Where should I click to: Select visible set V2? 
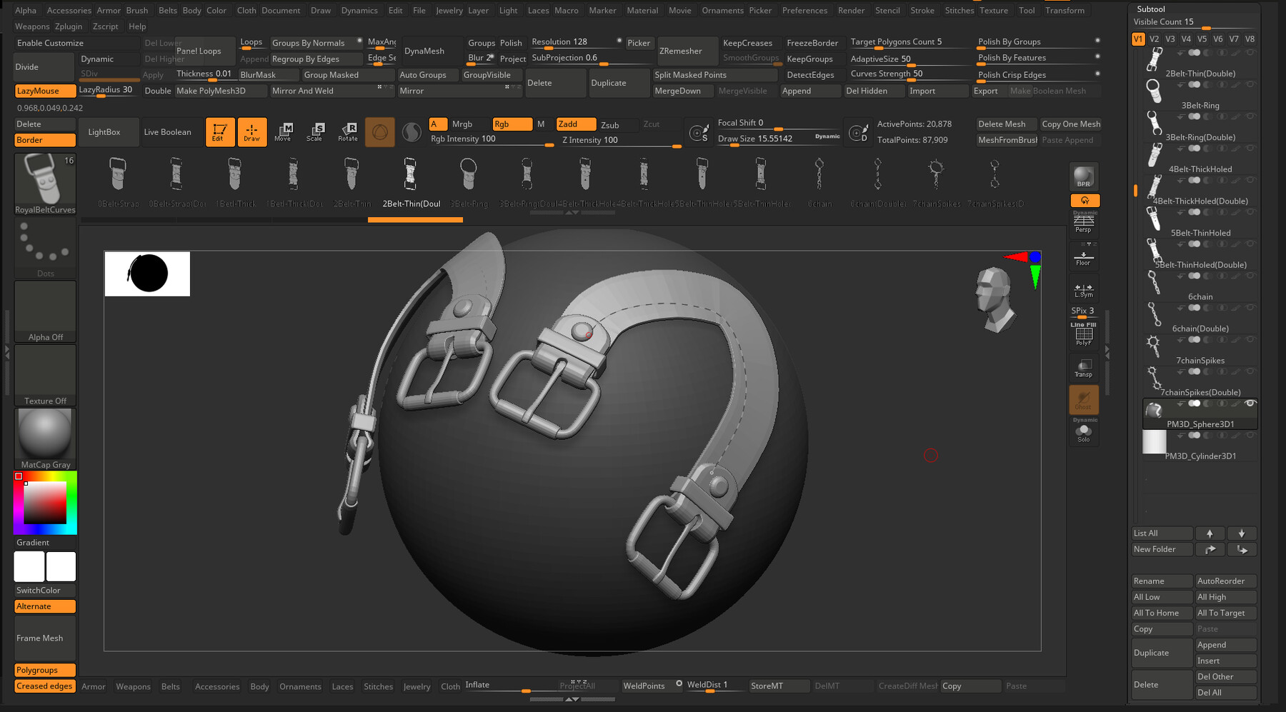tap(1154, 39)
